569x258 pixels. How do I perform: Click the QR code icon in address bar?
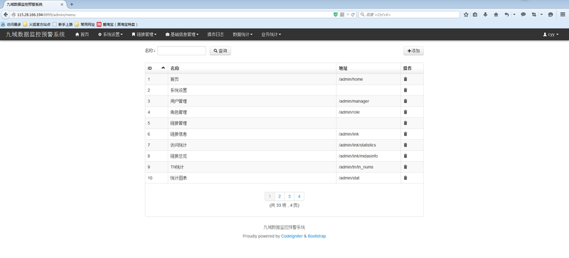click(342, 14)
